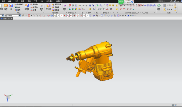Select the .prt part file tab
Screen dimensions: 182x107
(x=7, y=19)
